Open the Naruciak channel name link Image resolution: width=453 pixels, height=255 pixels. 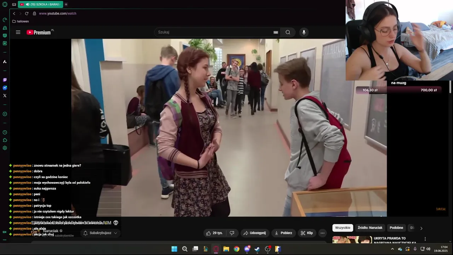coord(51,231)
